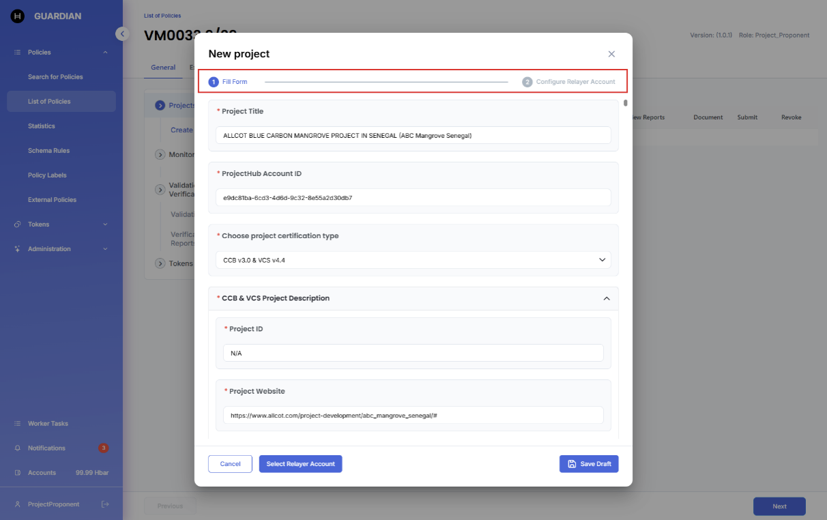Click the logout icon beside ProjectProponent
827x520 pixels.
[105, 504]
